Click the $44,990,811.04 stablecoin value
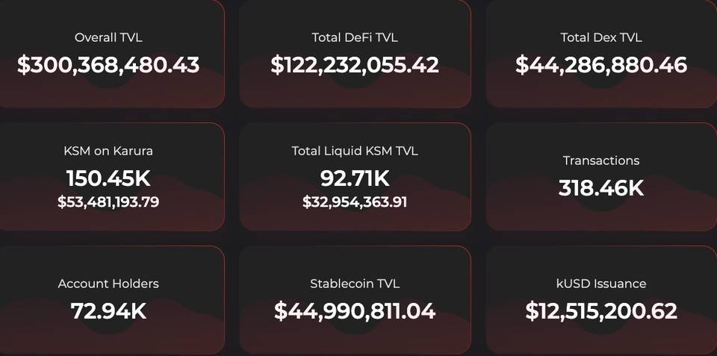This screenshot has height=356, width=717. [355, 311]
